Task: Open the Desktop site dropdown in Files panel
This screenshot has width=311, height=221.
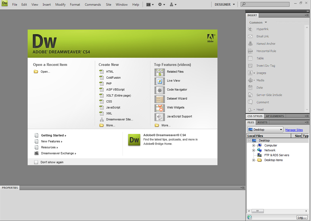Action: (265, 130)
